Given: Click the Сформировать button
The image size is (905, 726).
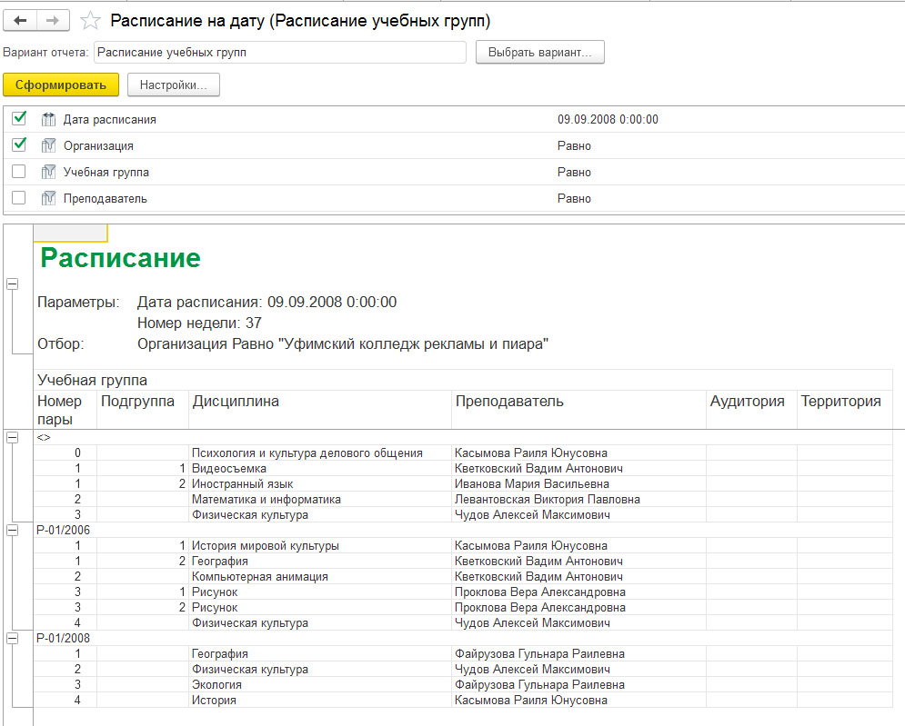Looking at the screenshot, I should pyautogui.click(x=61, y=85).
